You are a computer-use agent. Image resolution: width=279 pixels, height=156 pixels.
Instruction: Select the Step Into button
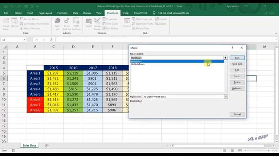[237, 64]
